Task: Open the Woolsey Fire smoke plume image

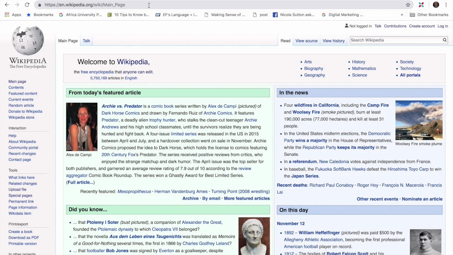Action: tap(419, 120)
